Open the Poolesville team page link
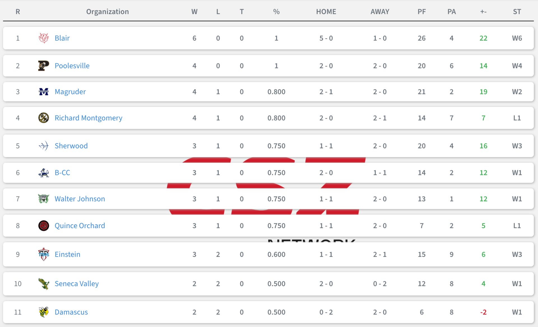The height and width of the screenshot is (327, 538). (72, 66)
